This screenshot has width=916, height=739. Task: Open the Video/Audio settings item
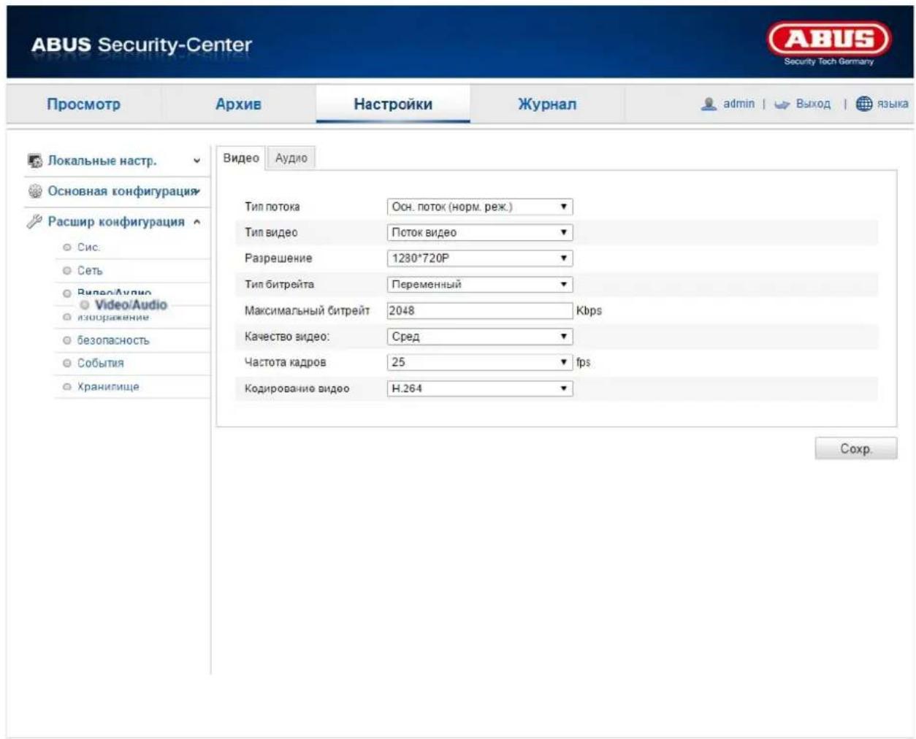(131, 305)
